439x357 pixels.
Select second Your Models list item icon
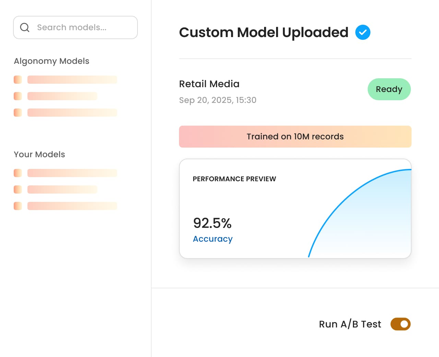point(18,189)
